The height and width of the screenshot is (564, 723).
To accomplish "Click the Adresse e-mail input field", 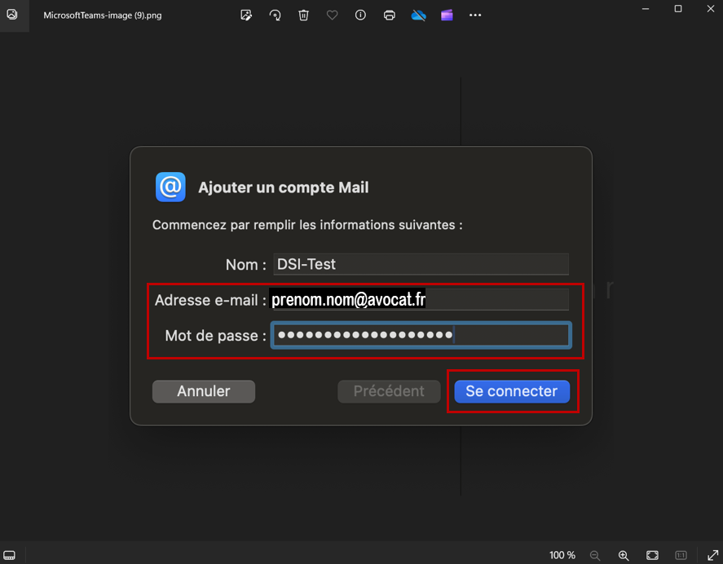I will tap(421, 299).
